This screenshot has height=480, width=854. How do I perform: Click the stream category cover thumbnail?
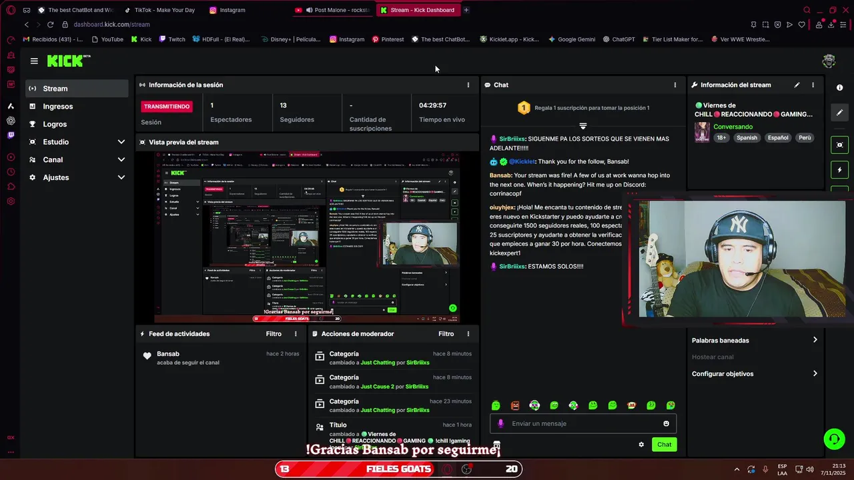702,132
